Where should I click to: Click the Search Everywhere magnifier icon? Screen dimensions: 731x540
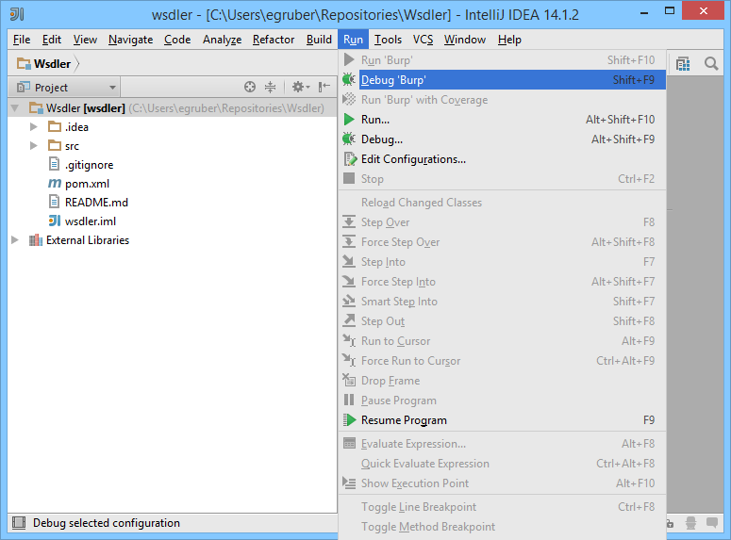[x=711, y=64]
